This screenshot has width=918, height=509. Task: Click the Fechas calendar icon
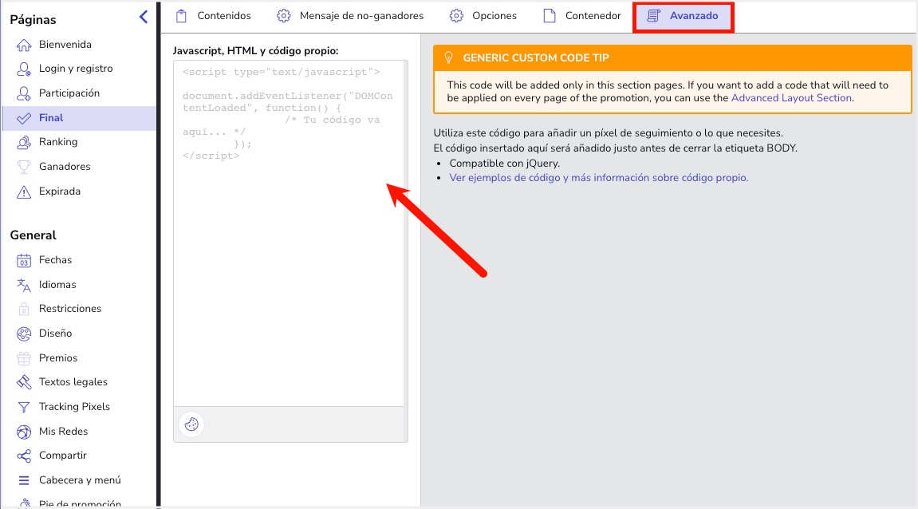[x=24, y=261]
